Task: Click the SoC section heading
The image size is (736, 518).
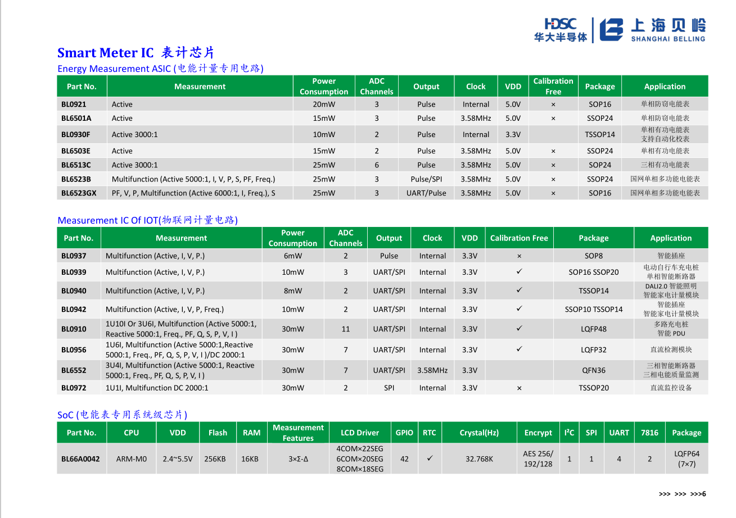Action: 122,415
